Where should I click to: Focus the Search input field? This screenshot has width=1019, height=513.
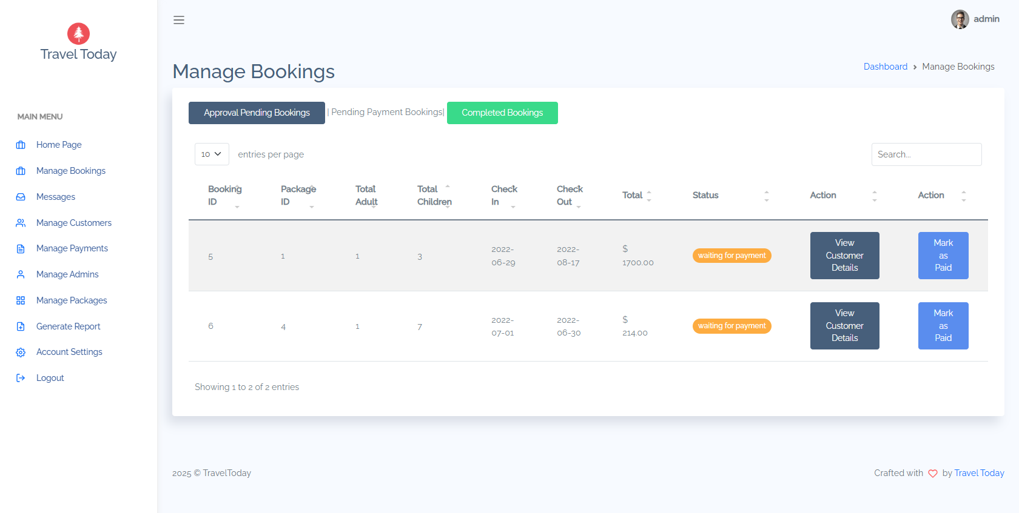click(x=926, y=154)
